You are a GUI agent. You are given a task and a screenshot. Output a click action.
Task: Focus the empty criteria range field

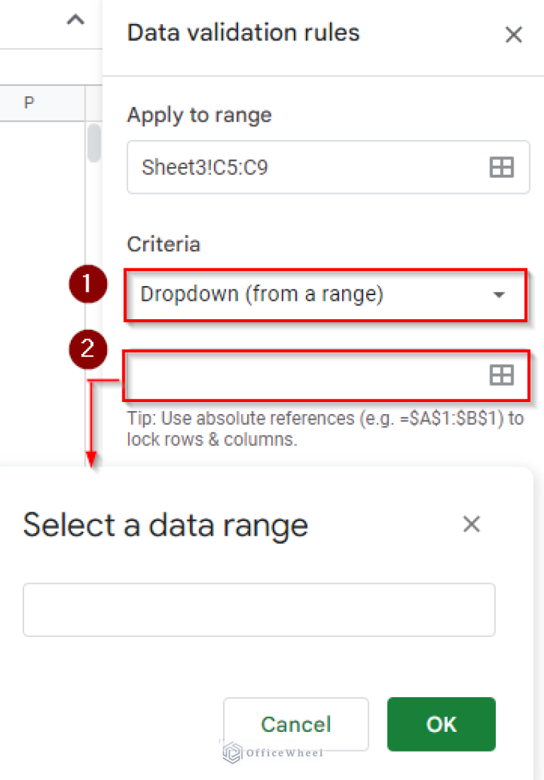click(305, 376)
